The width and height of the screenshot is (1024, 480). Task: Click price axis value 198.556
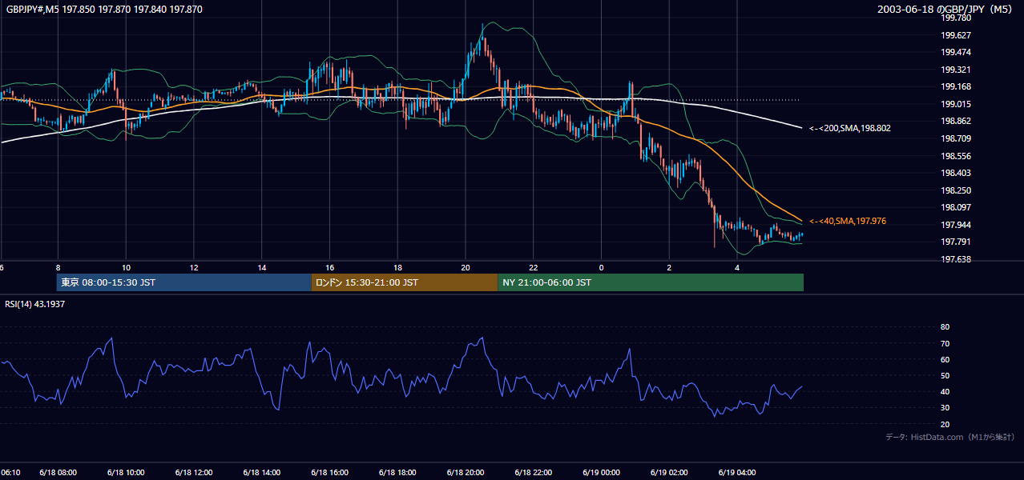[x=956, y=156]
